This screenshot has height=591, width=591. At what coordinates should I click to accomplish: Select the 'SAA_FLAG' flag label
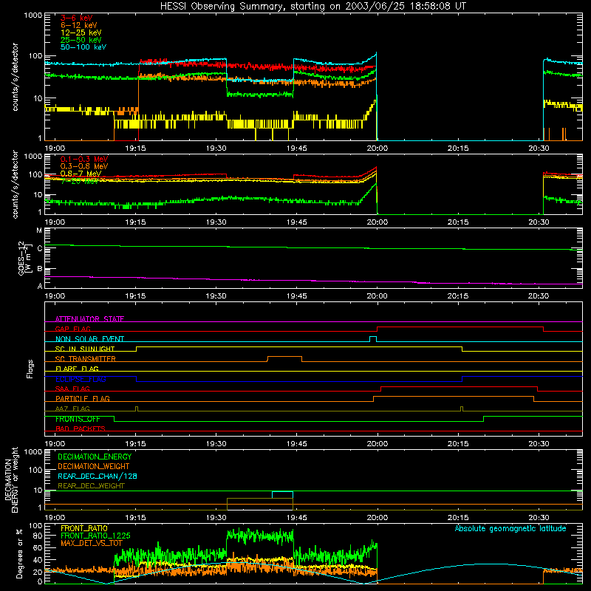[72, 389]
